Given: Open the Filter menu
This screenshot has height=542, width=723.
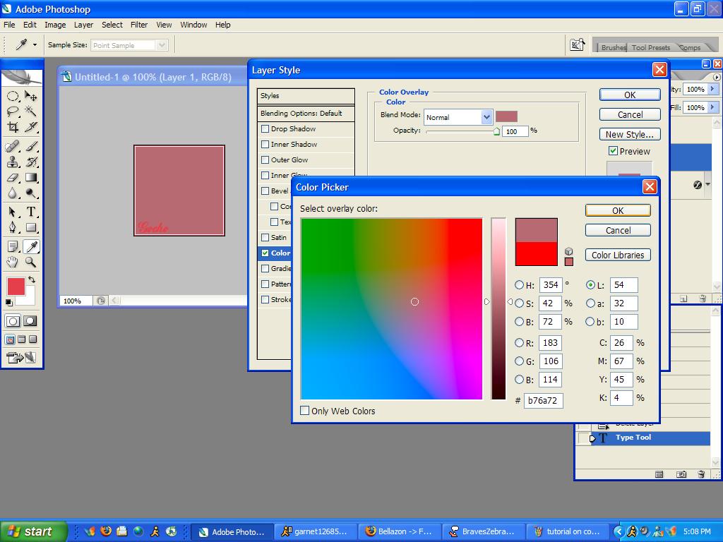Looking at the screenshot, I should [x=139, y=25].
